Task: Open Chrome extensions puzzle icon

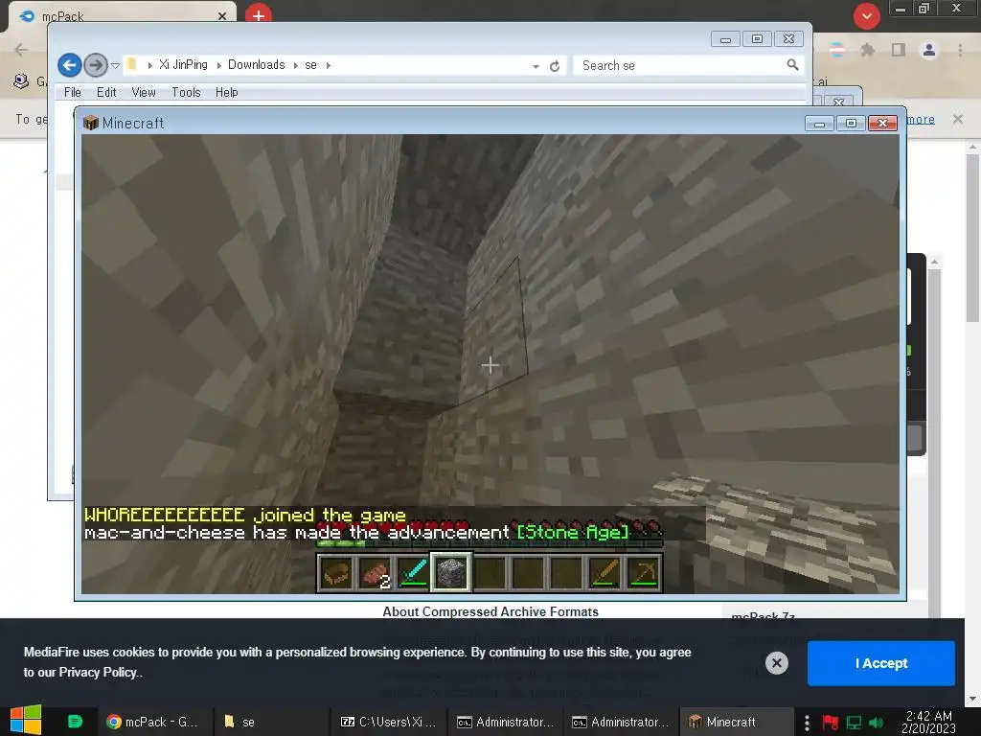Action: [x=867, y=50]
